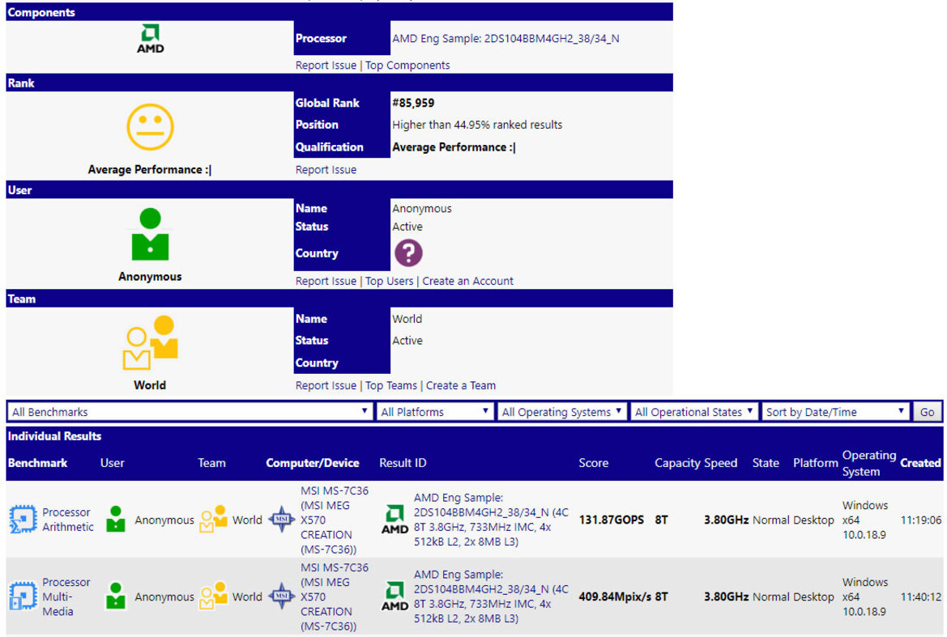The image size is (947, 637).
Task: Click yellow team icon in Processor Arithmetic row
Action: tap(212, 520)
